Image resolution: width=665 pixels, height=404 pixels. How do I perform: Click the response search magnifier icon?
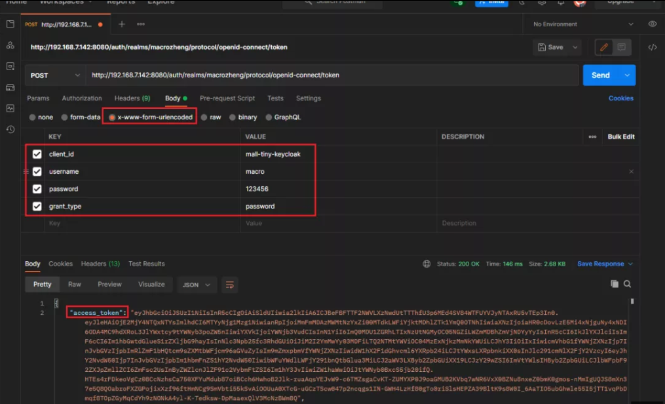[x=627, y=284]
